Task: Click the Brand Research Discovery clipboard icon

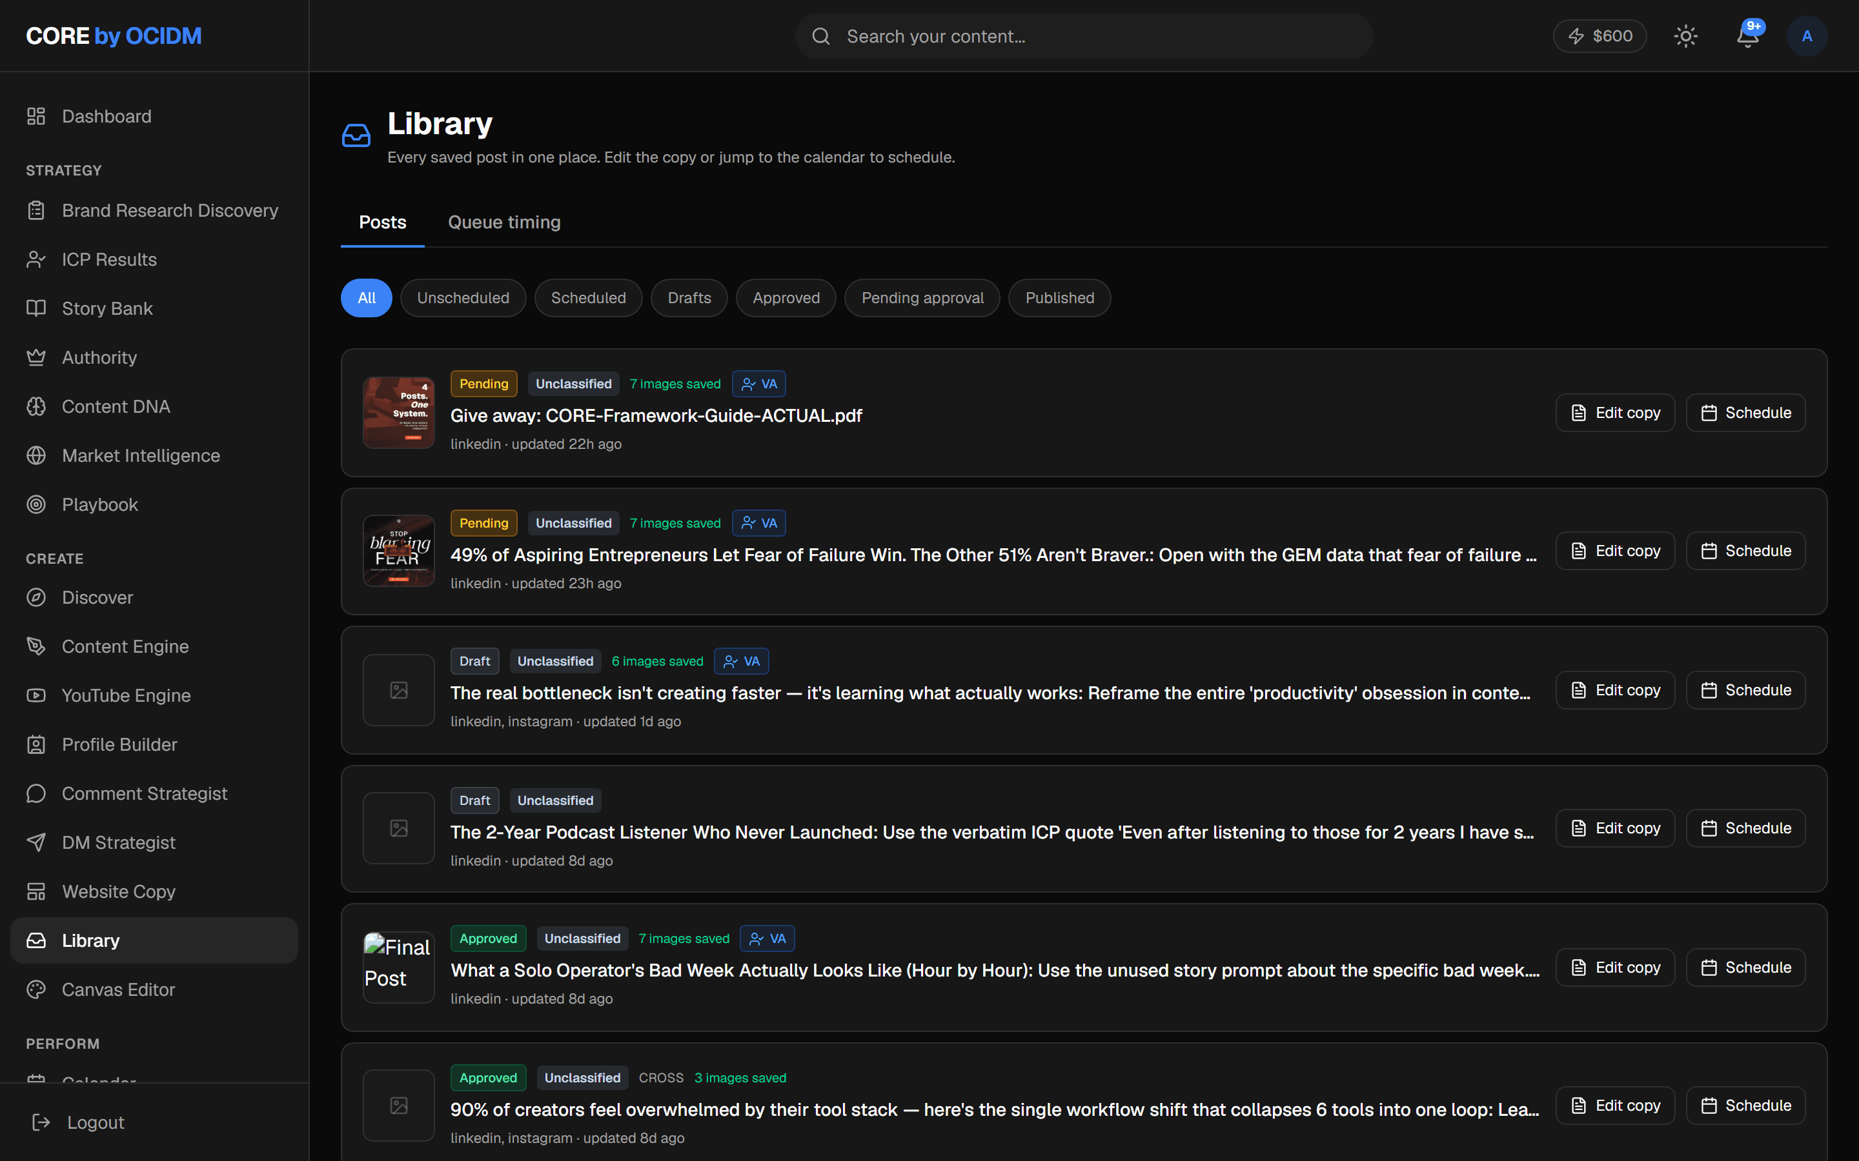Action: click(36, 210)
